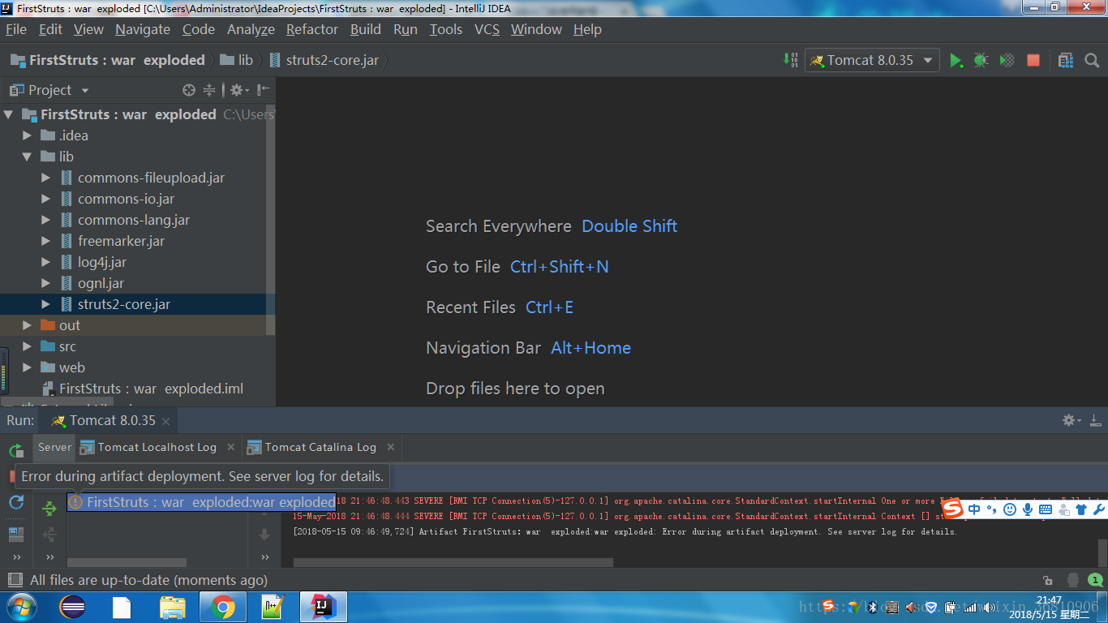The width and height of the screenshot is (1108, 623).
Task: Expand the .idea folder
Action: pyautogui.click(x=28, y=135)
